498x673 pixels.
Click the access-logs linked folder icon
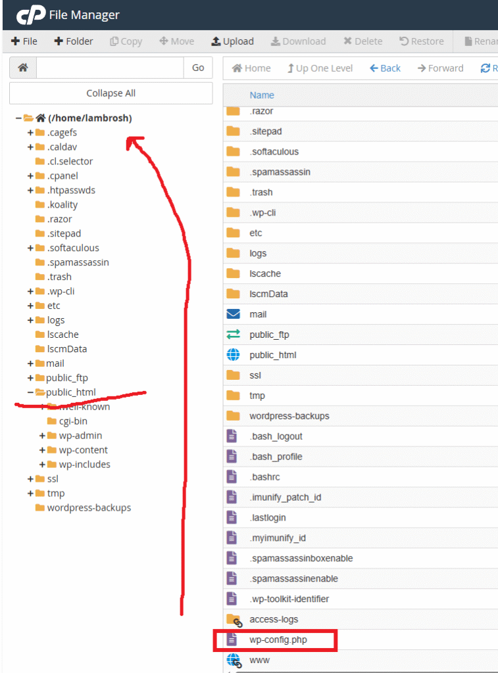233,619
